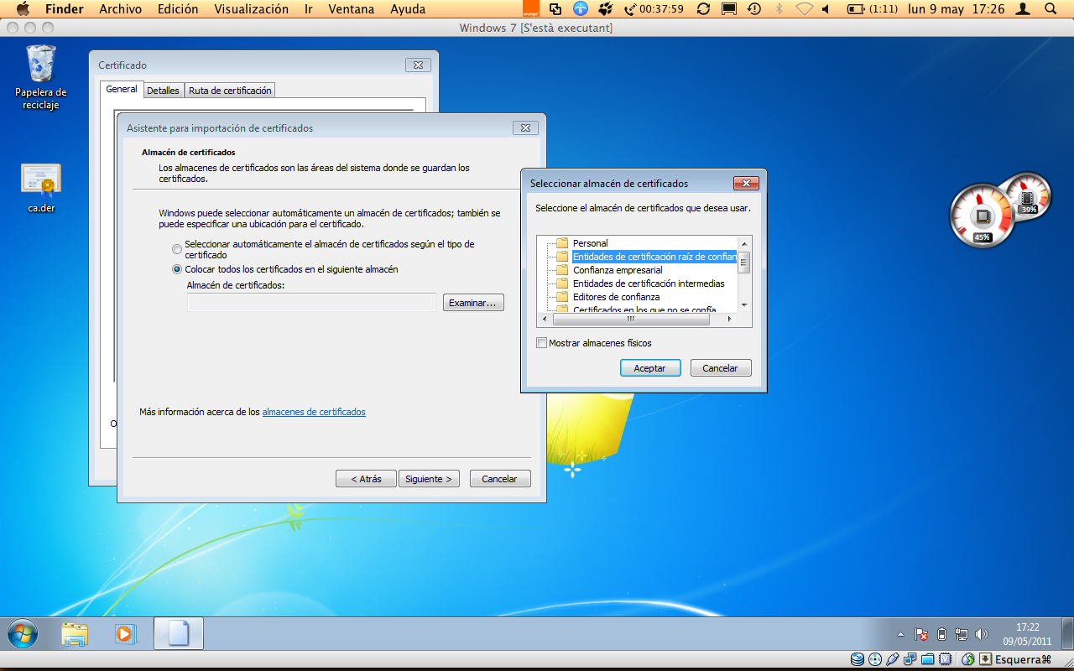Open the Windows Start orb
Viewport: 1074px width, 671px height.
[x=23, y=634]
